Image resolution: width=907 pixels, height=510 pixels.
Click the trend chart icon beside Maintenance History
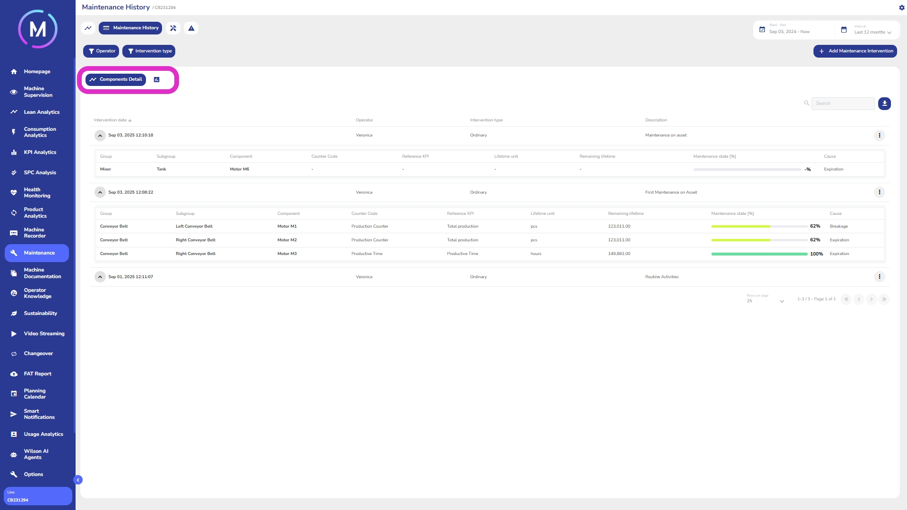point(88,28)
